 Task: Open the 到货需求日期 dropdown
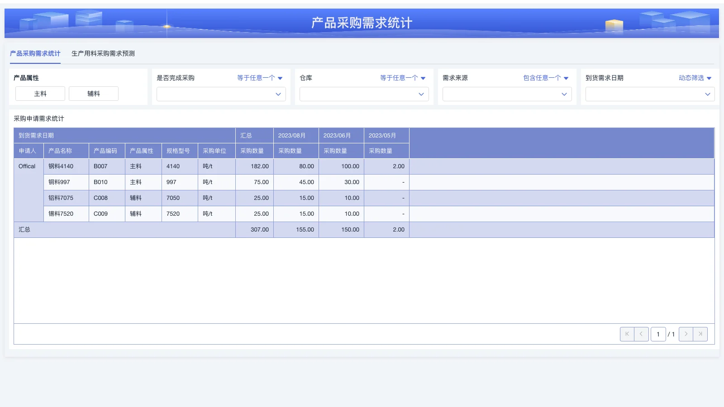650,94
